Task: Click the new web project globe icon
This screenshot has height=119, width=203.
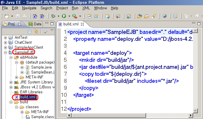Action: point(107,16)
